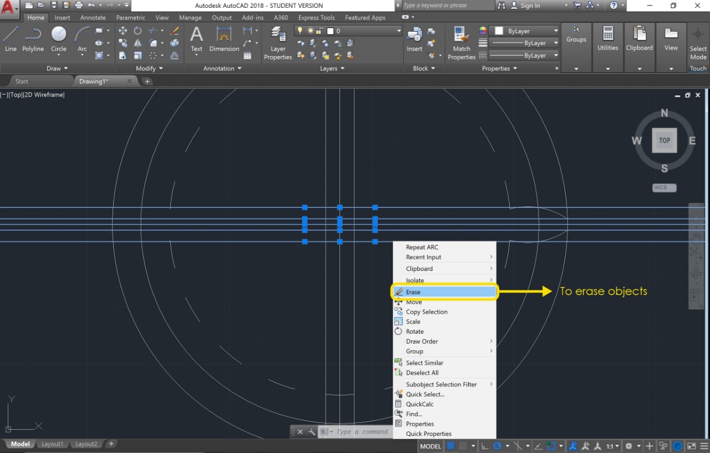Expand the Layers panel

[332, 68]
